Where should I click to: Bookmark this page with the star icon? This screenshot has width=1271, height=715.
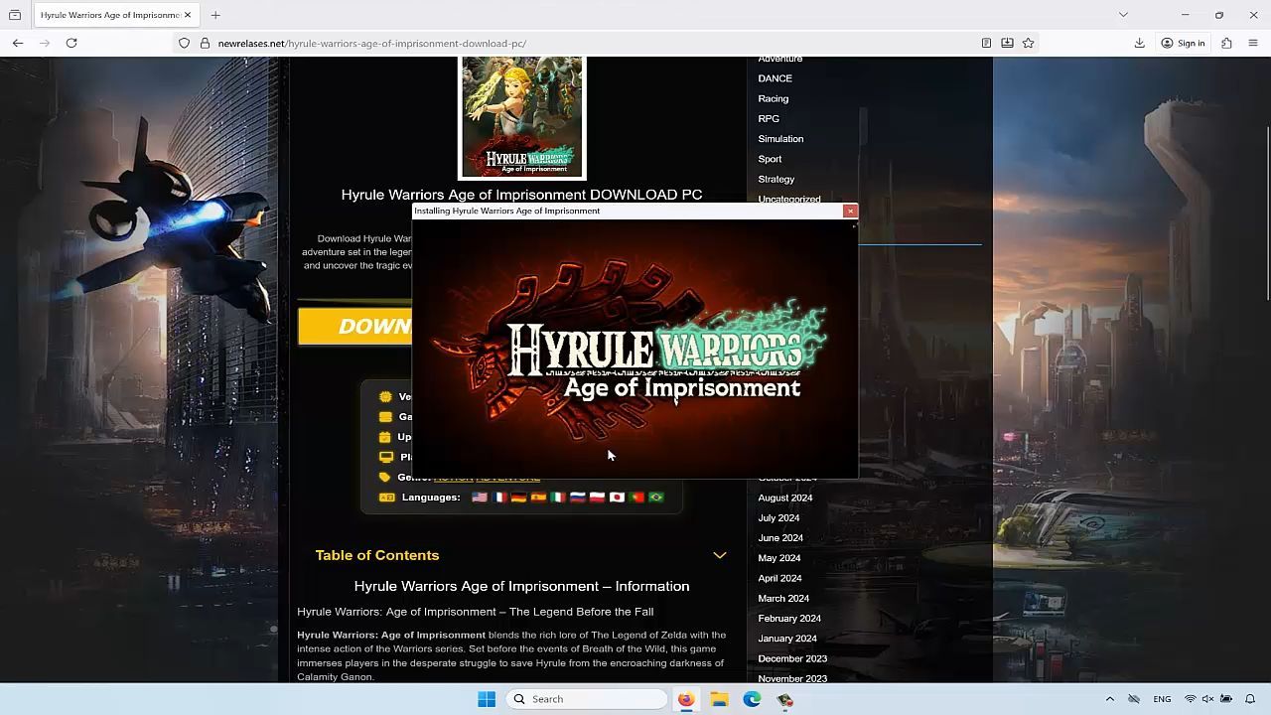click(1028, 43)
